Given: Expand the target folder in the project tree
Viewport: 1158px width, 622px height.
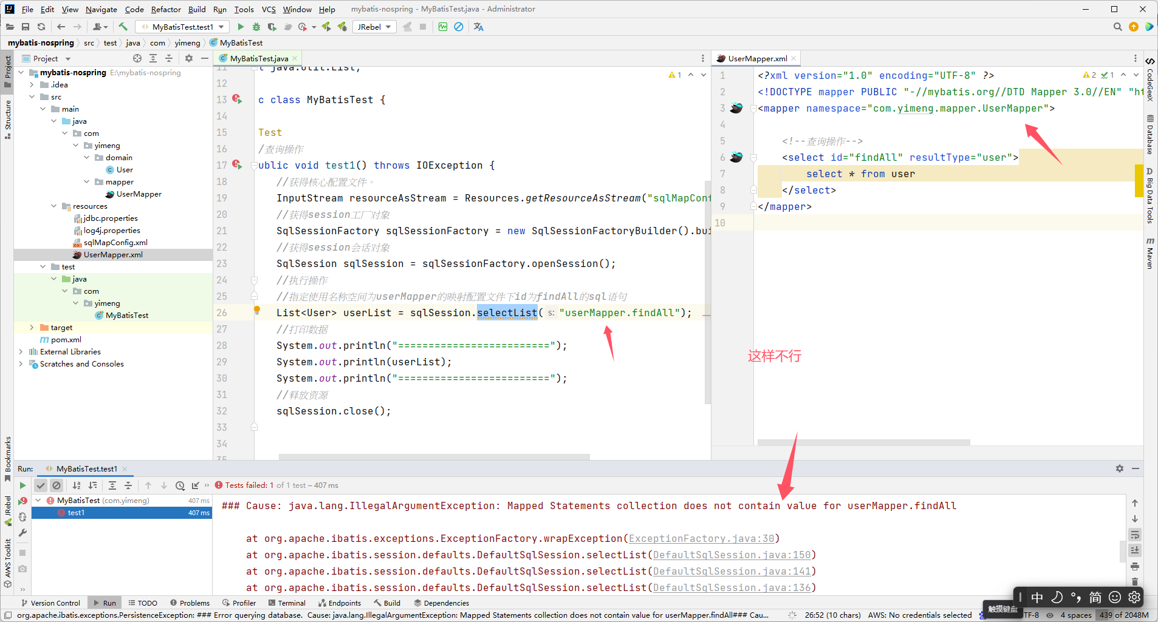Looking at the screenshot, I should pyautogui.click(x=32, y=328).
